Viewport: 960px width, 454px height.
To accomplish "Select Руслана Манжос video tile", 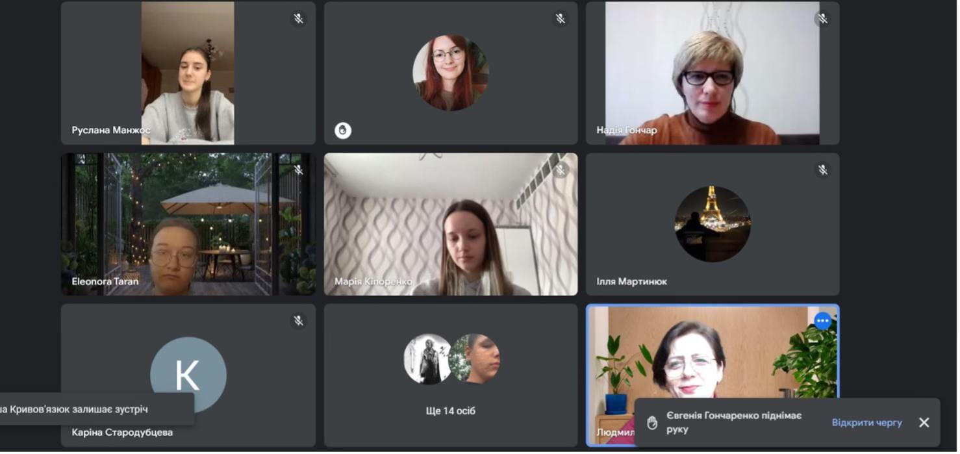I will click(188, 73).
